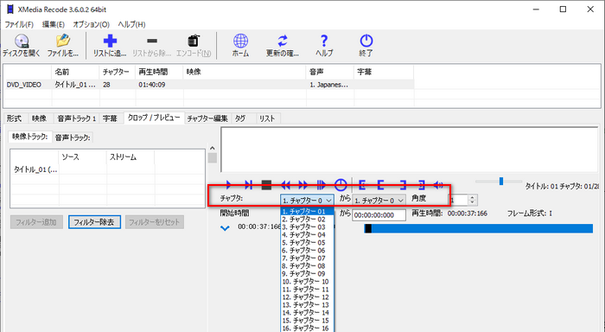Click the 名前 column header
Image resolution: width=605 pixels, height=332 pixels.
tap(75, 72)
